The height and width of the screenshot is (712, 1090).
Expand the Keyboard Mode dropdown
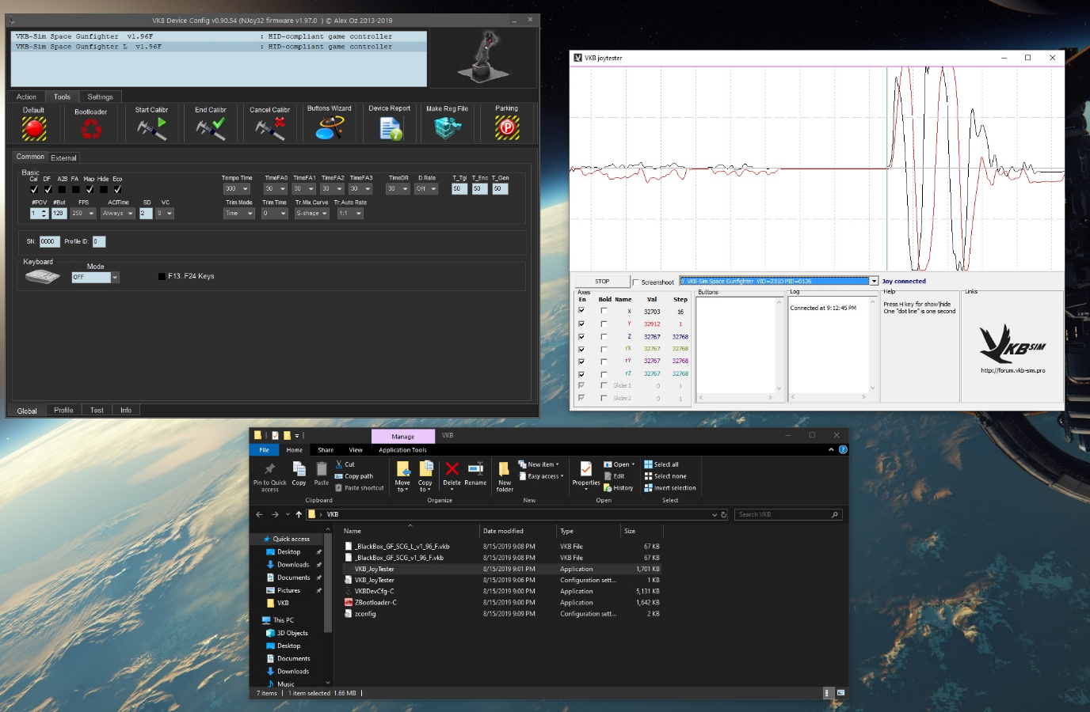[115, 278]
